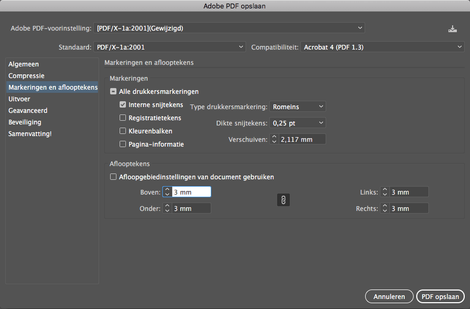The image size is (470, 309).
Task: Select the Compressie section
Action: tap(52, 75)
